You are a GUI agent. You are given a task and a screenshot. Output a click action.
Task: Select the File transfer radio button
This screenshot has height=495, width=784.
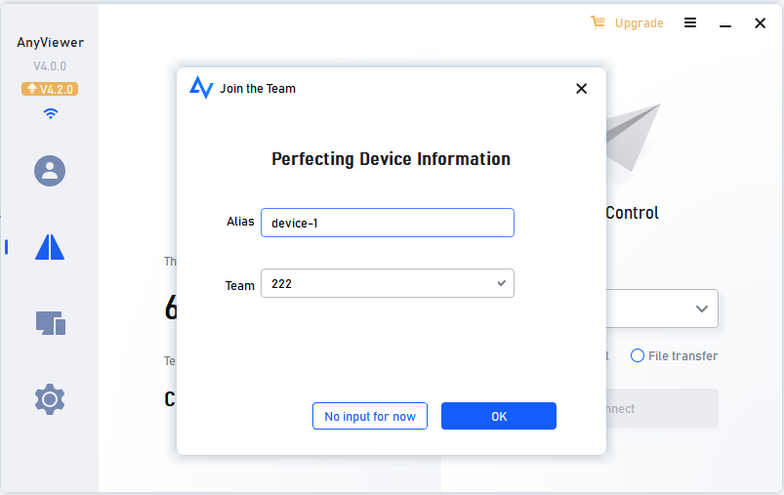[637, 355]
